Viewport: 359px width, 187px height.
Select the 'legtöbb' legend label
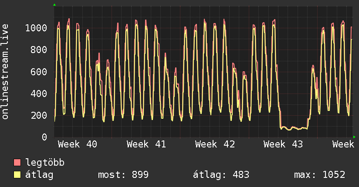pos(45,163)
